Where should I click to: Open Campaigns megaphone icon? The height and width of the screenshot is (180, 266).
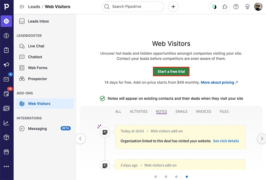click(6, 65)
